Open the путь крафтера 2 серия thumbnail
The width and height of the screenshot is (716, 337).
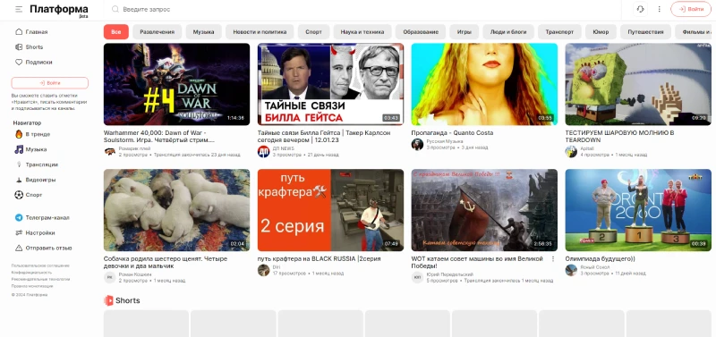click(330, 210)
